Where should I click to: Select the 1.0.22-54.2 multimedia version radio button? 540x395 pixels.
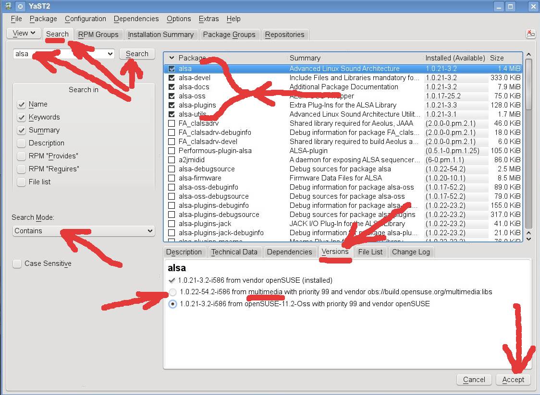[172, 292]
